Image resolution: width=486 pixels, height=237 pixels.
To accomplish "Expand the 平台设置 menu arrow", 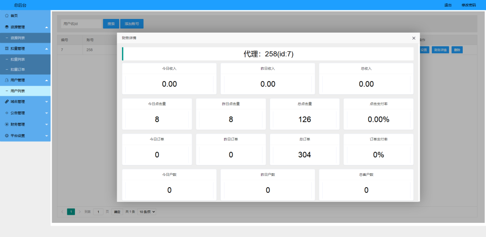I will (47, 136).
